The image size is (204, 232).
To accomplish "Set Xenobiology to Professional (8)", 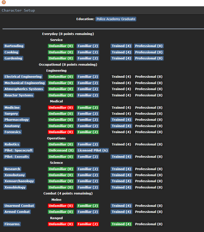I will pyautogui.click(x=148, y=187).
